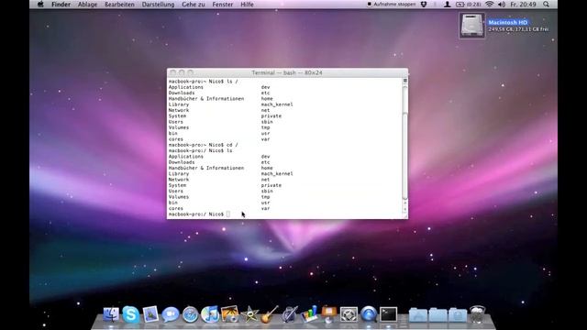Open the Darstellung menu
Image resolution: width=587 pixels, height=330 pixels.
point(158,4)
